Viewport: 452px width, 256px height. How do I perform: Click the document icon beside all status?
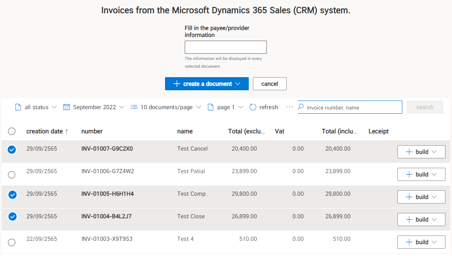(18, 107)
